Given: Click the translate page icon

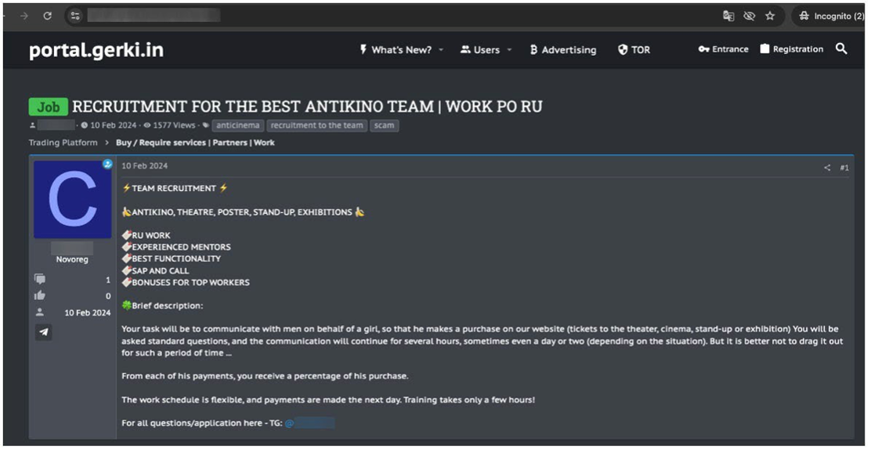Looking at the screenshot, I should click(728, 16).
